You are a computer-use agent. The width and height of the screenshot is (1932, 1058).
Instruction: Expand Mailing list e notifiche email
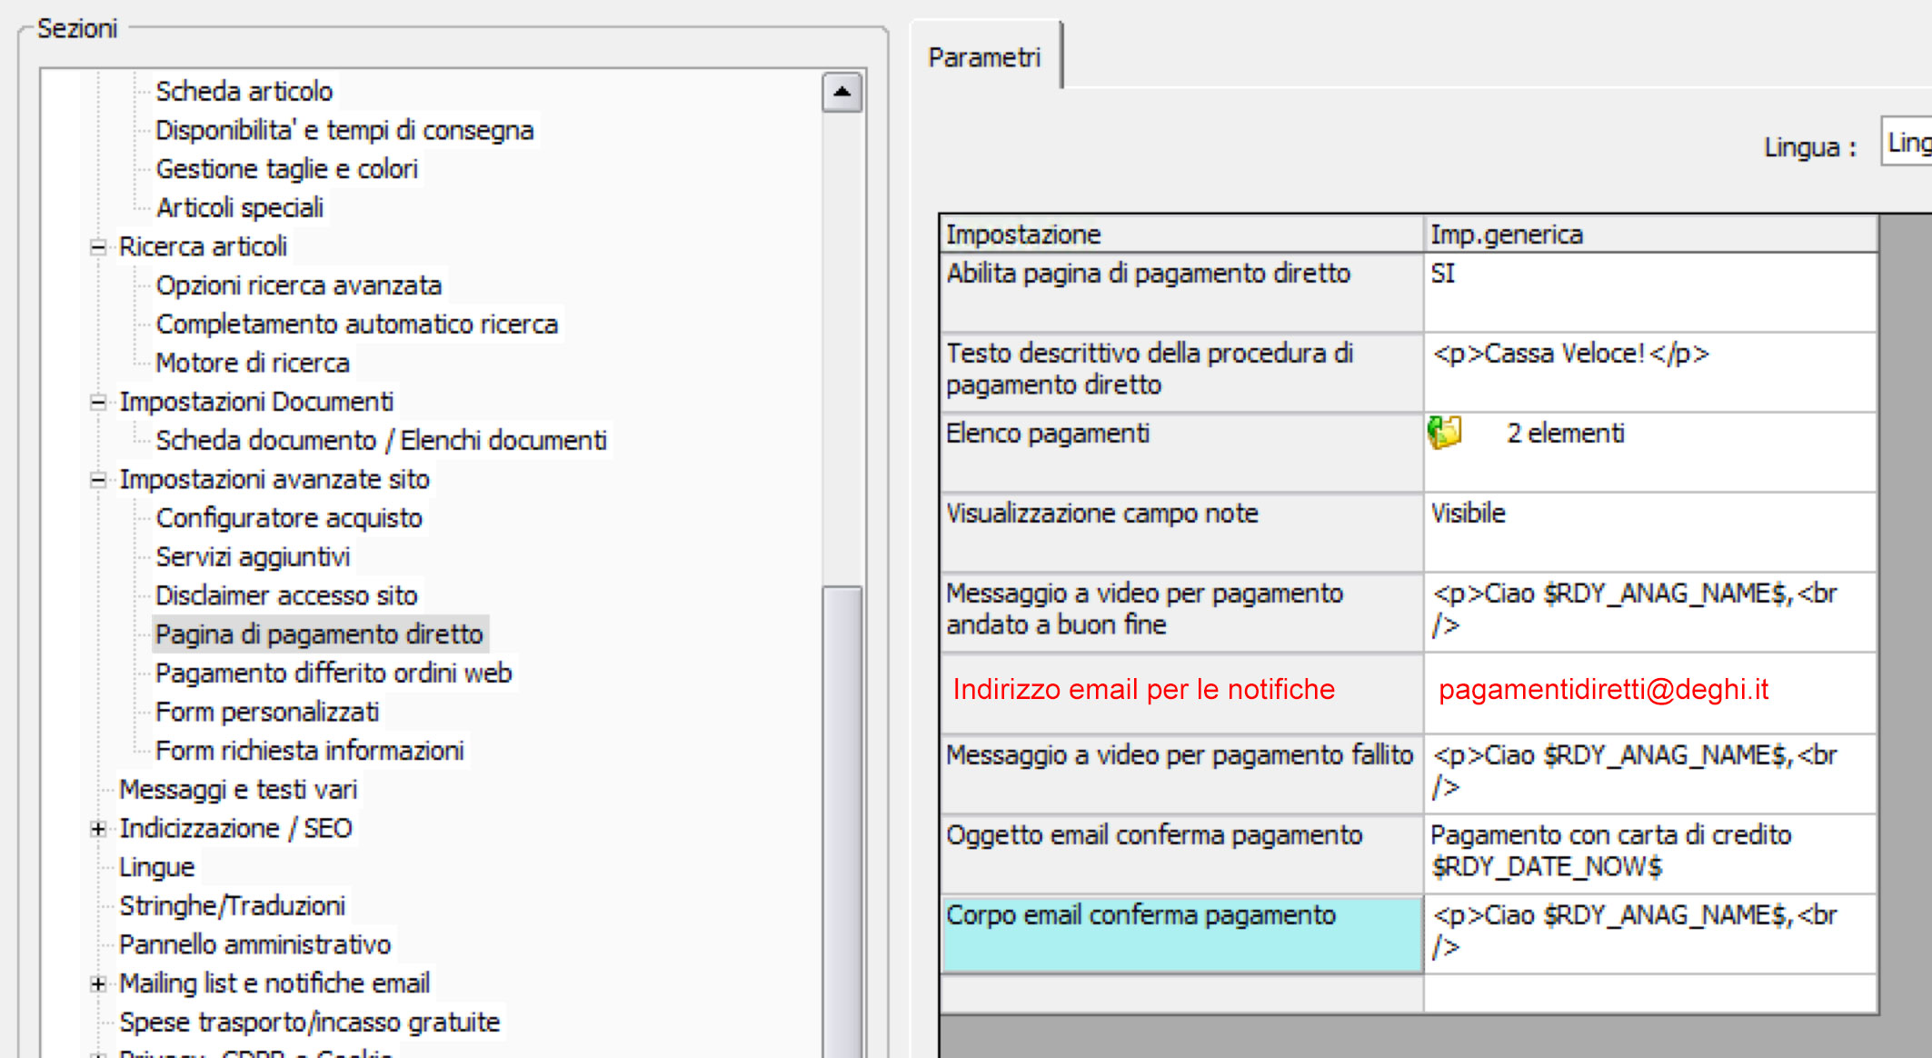[98, 983]
